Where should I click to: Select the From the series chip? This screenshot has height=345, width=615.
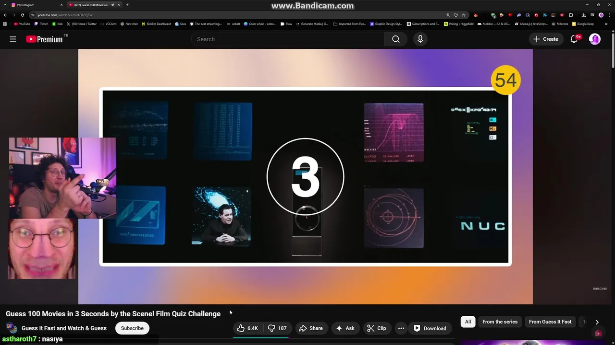500,322
